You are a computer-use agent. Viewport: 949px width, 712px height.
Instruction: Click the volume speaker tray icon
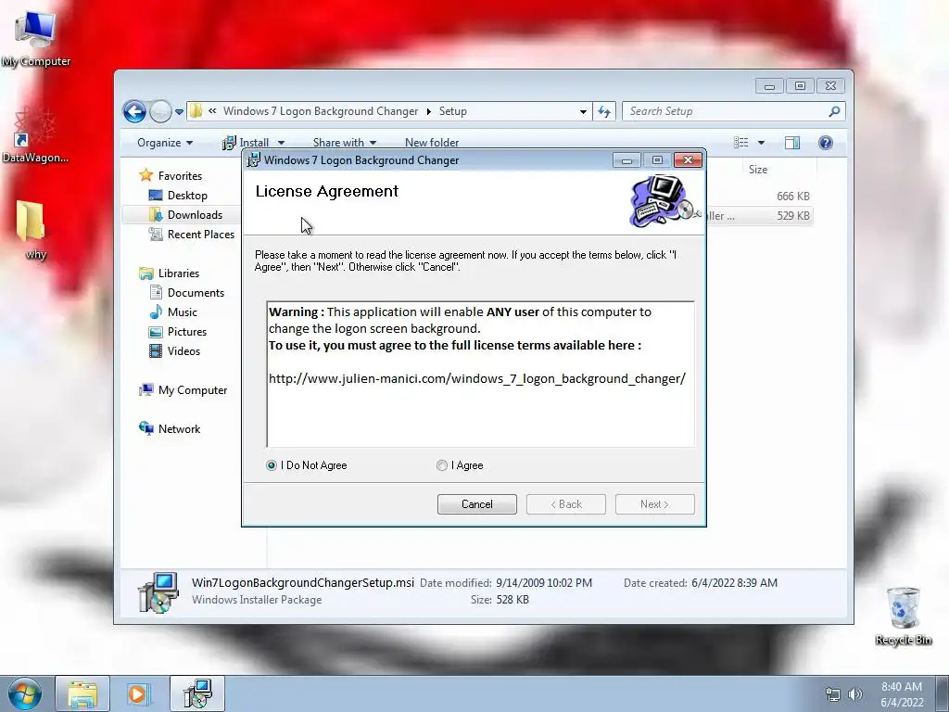coord(855,694)
